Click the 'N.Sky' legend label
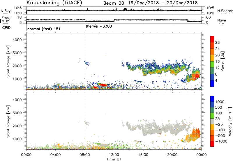This screenshot has height=161, width=233. pos(6,11)
